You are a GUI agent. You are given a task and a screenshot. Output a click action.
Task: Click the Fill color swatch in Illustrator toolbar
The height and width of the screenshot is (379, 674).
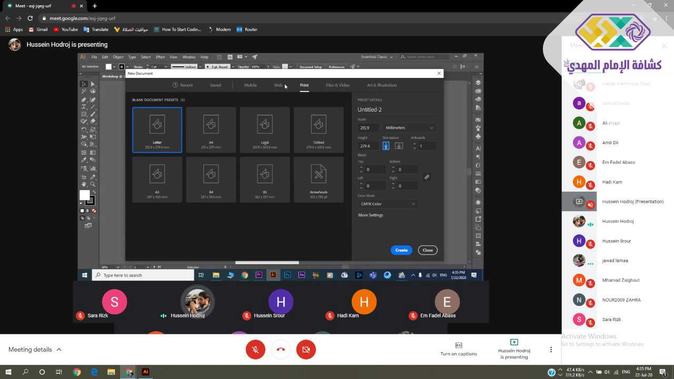pyautogui.click(x=84, y=195)
